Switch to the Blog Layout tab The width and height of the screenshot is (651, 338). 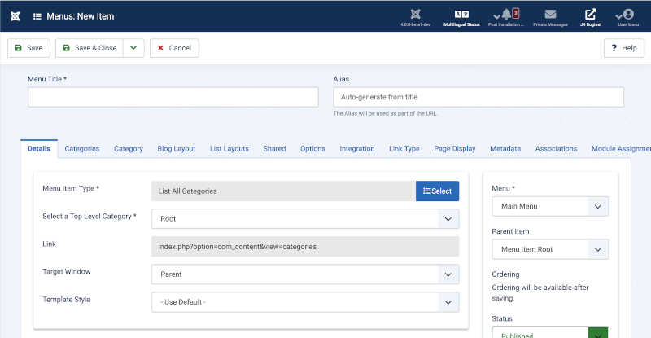tap(177, 149)
